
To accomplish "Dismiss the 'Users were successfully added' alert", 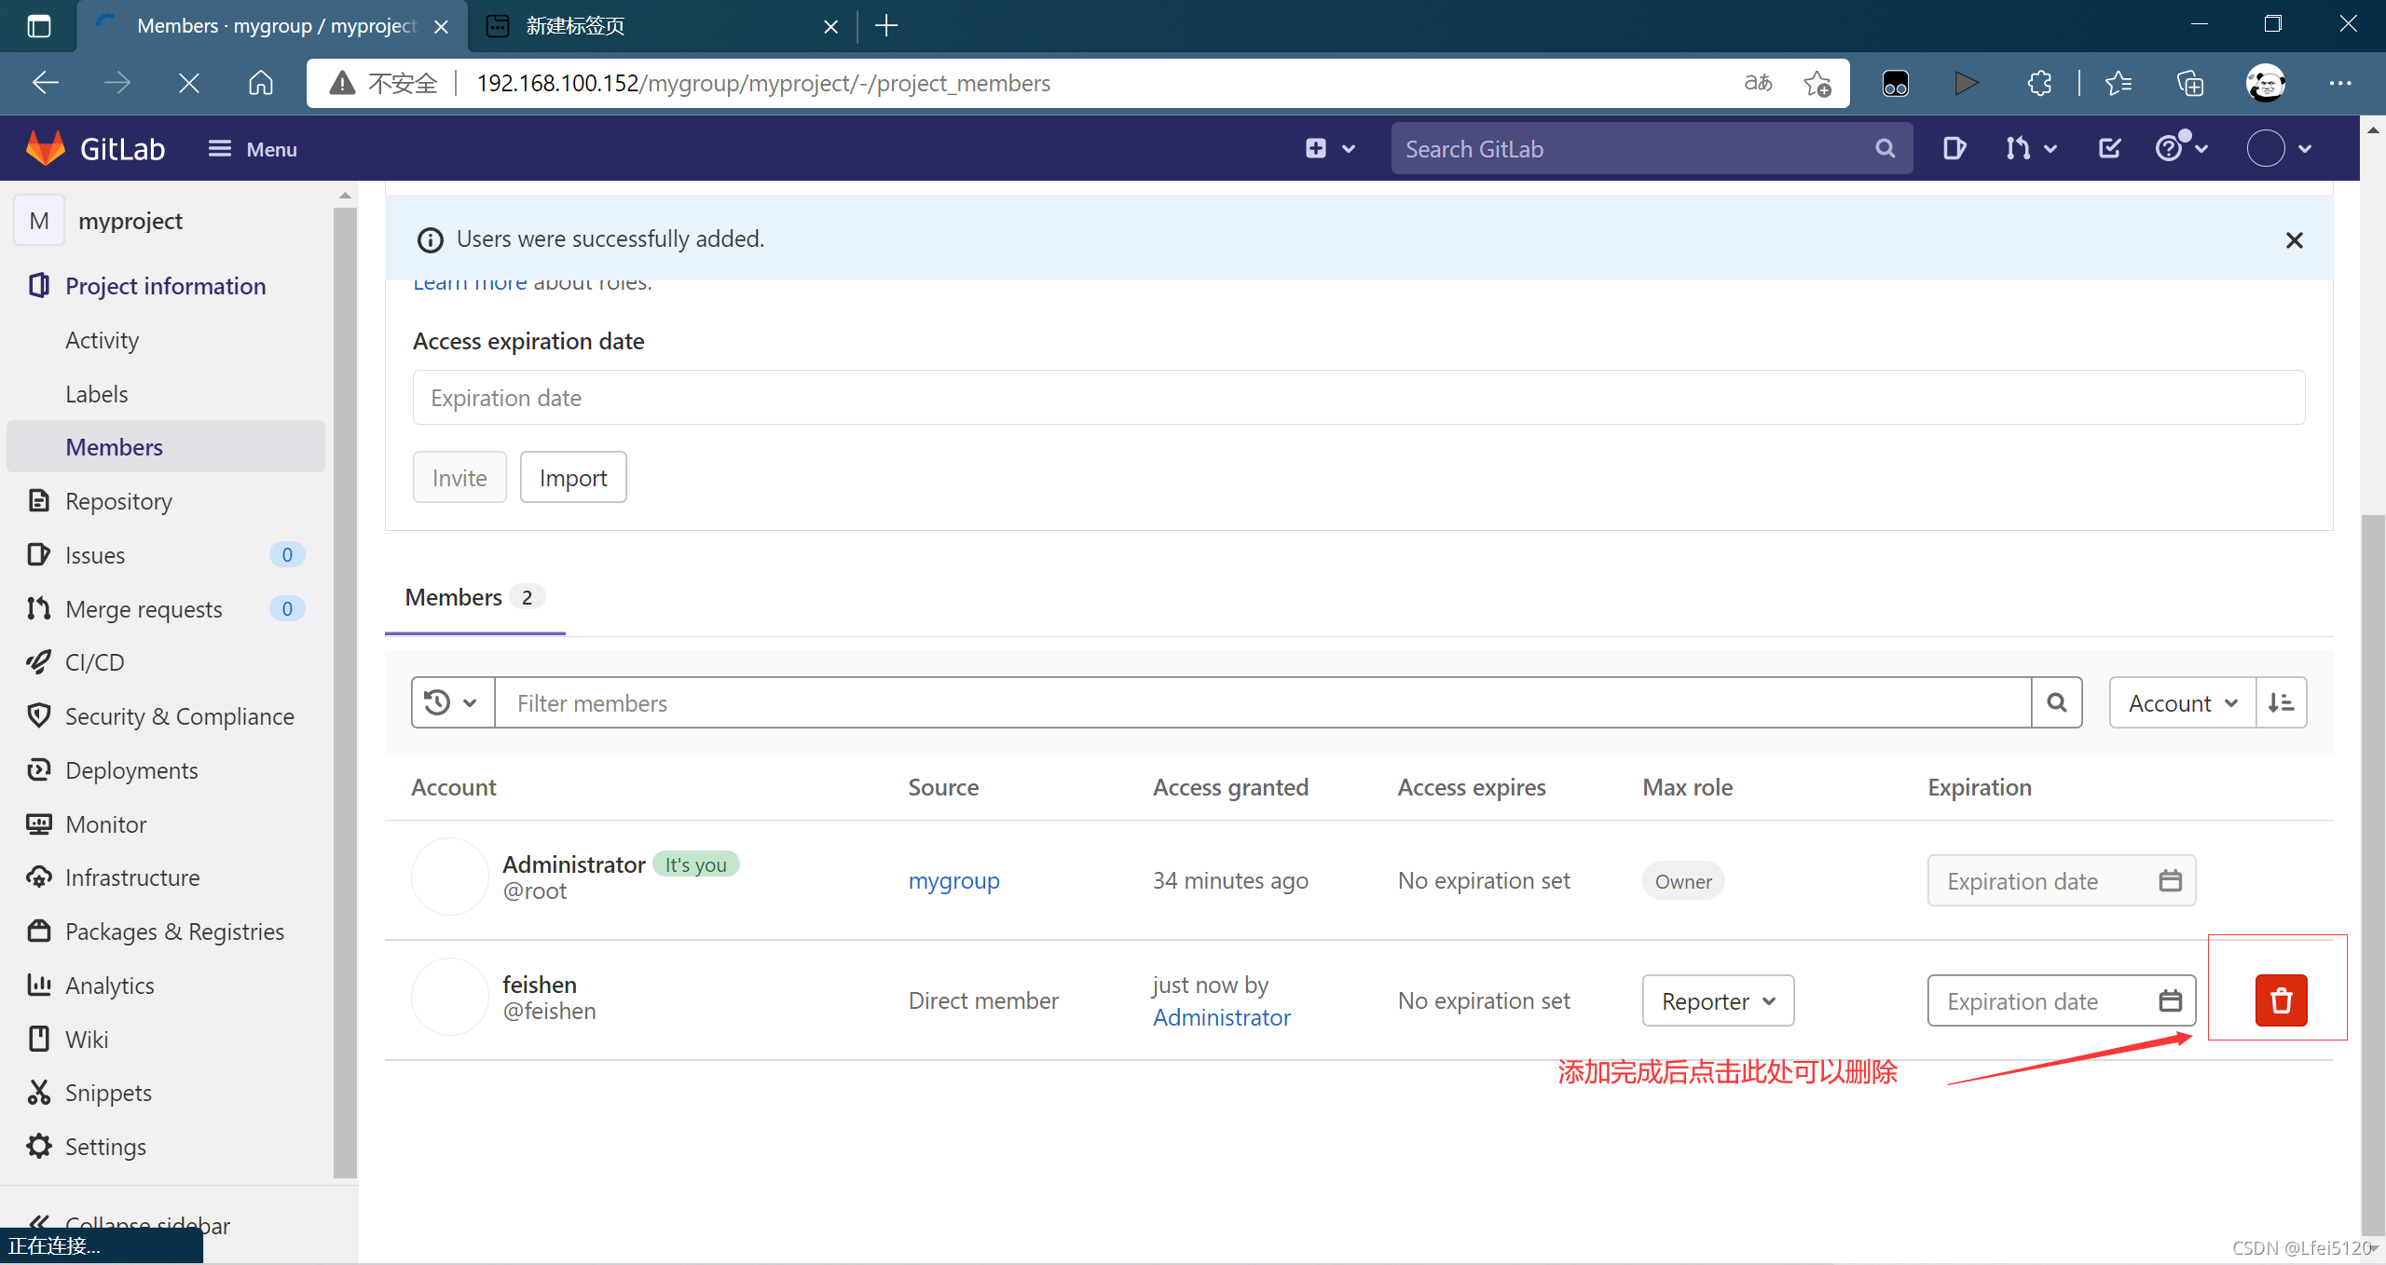I will (x=2294, y=240).
